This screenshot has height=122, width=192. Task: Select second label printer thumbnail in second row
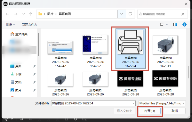pyautogui.click(x=95, y=79)
